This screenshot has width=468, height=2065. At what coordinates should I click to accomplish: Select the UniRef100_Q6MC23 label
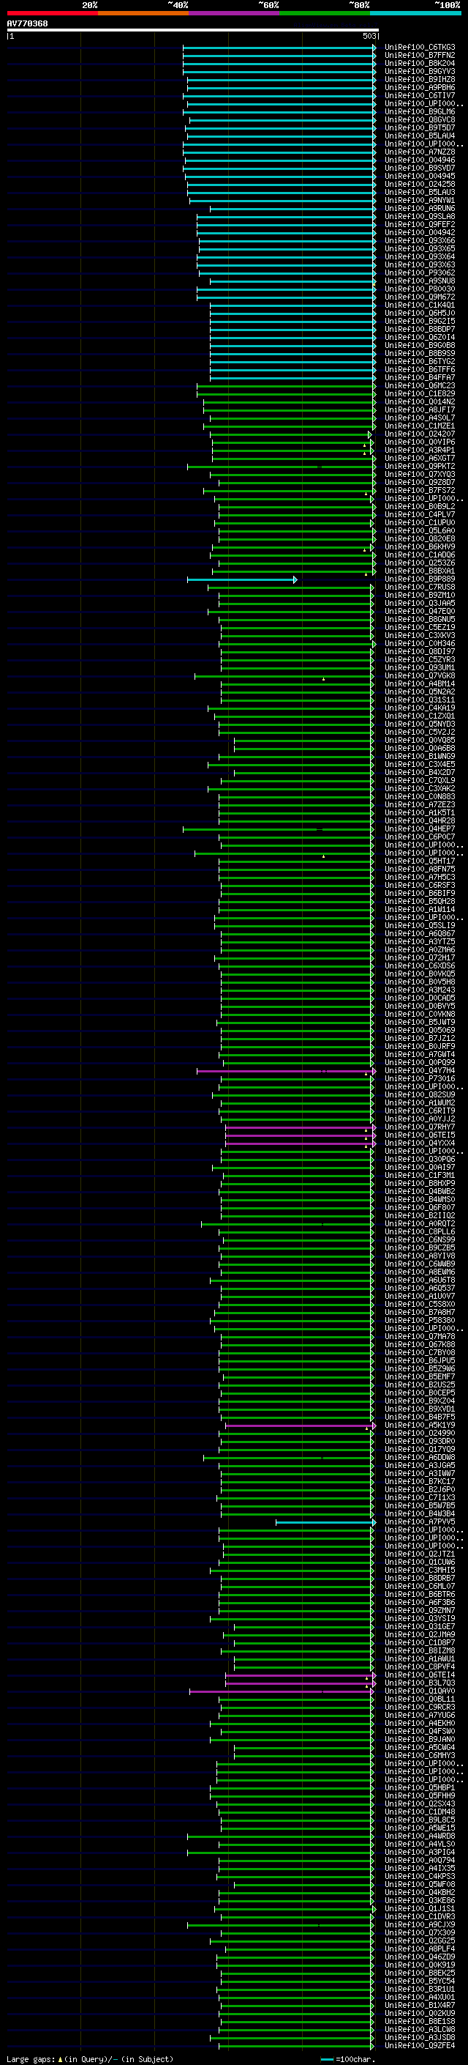coord(420,385)
